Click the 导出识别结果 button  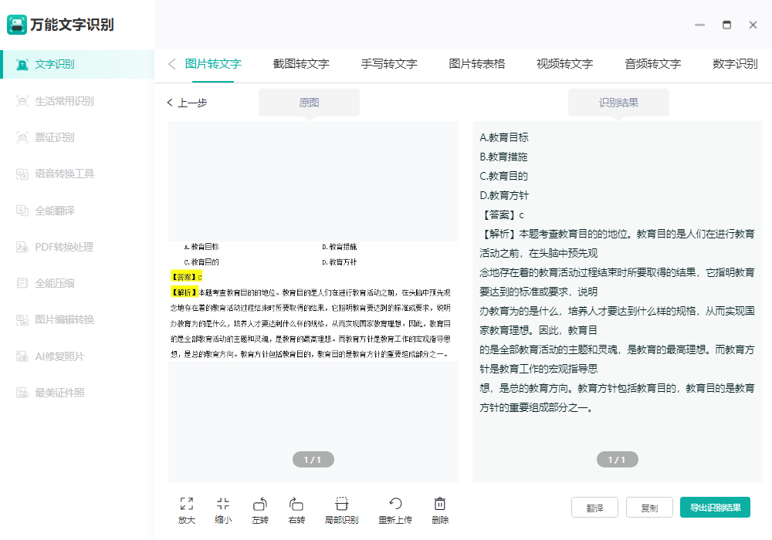(x=716, y=508)
